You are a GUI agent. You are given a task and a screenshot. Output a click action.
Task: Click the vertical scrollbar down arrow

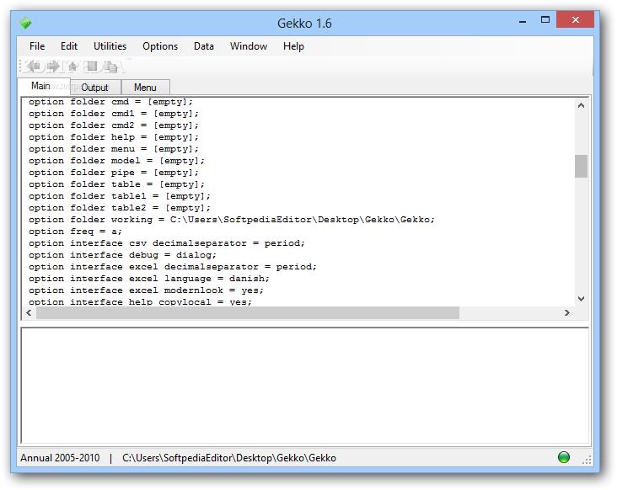coord(582,299)
